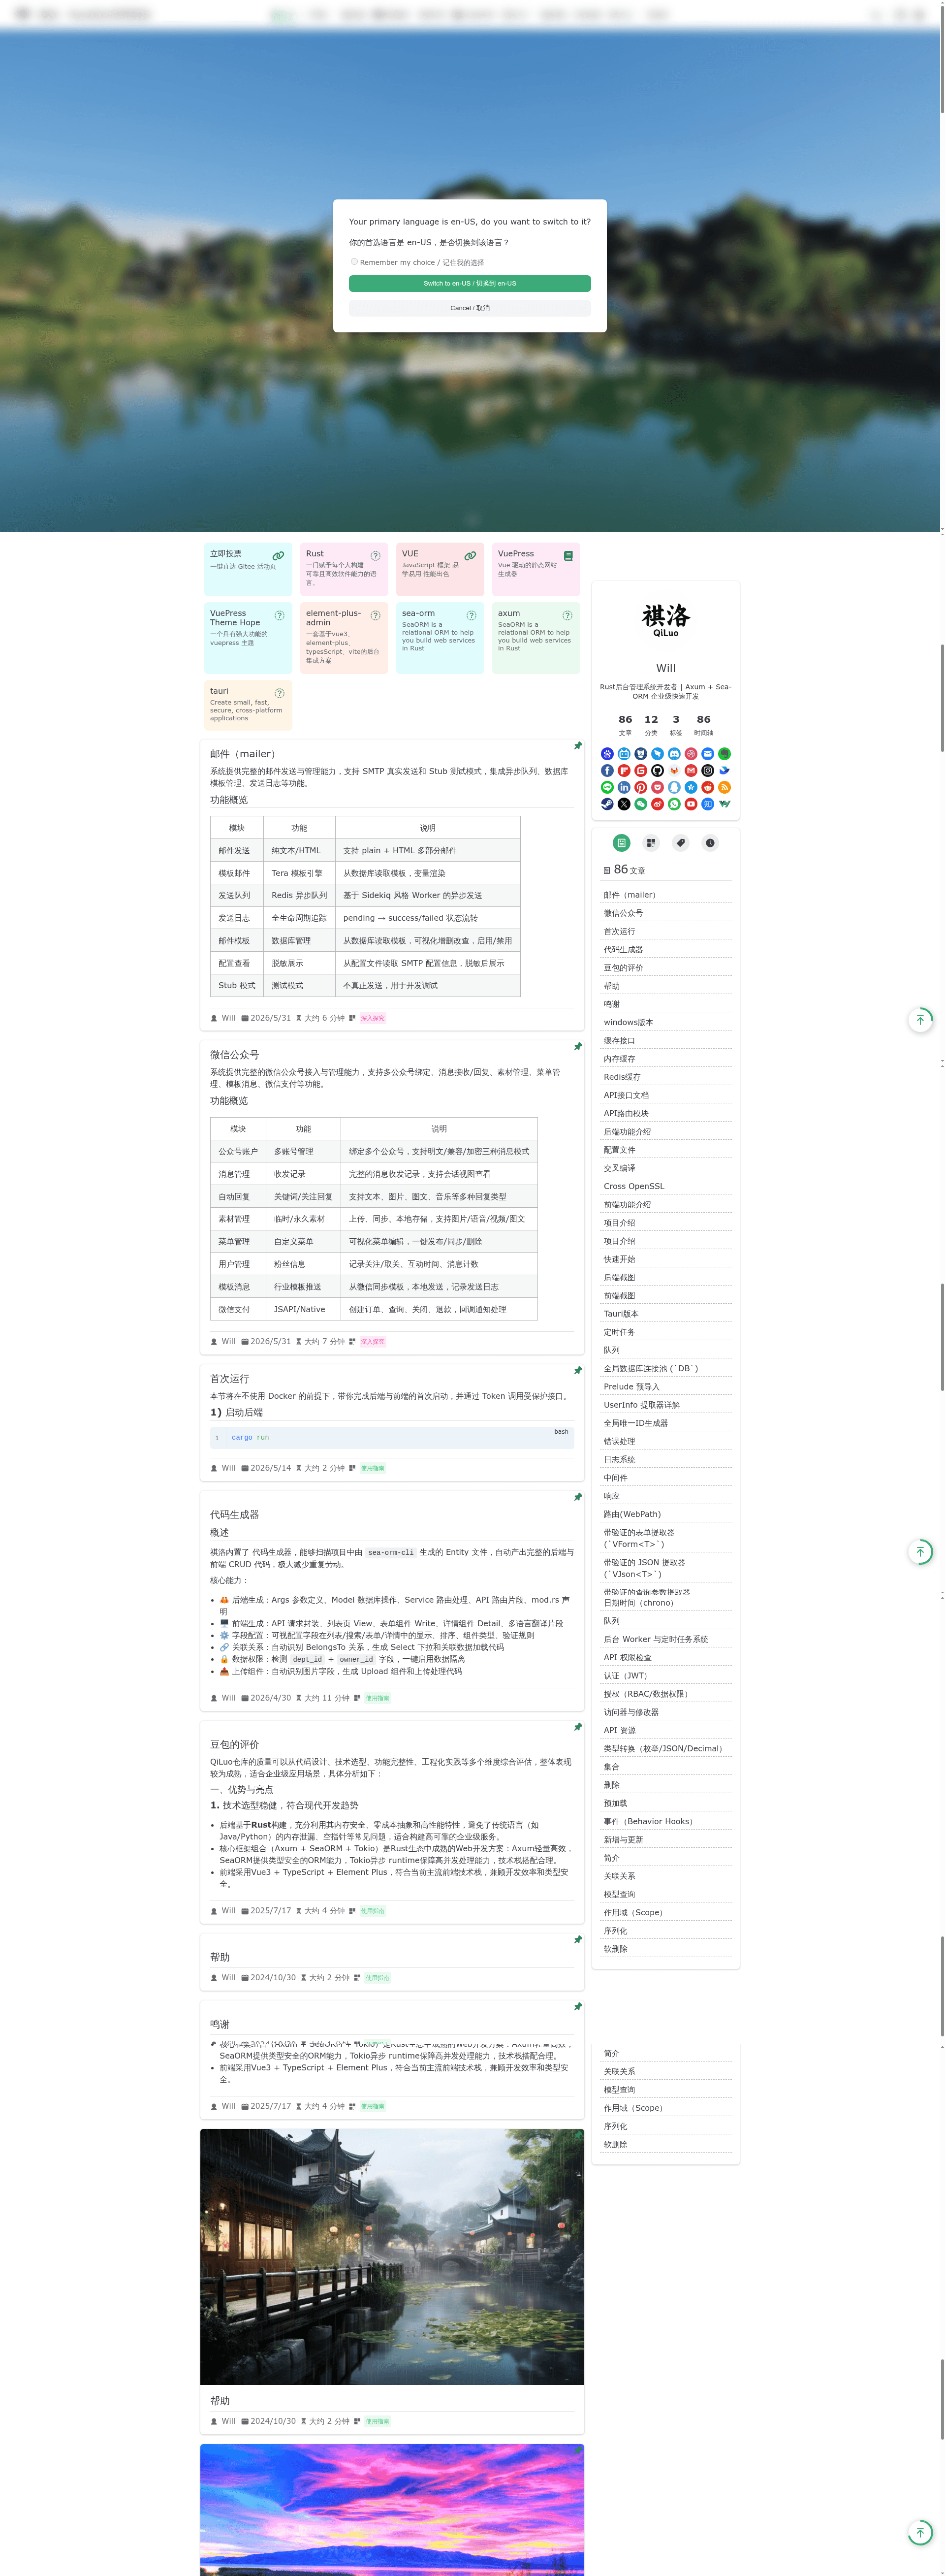Open the Weibo social icon

click(x=657, y=804)
